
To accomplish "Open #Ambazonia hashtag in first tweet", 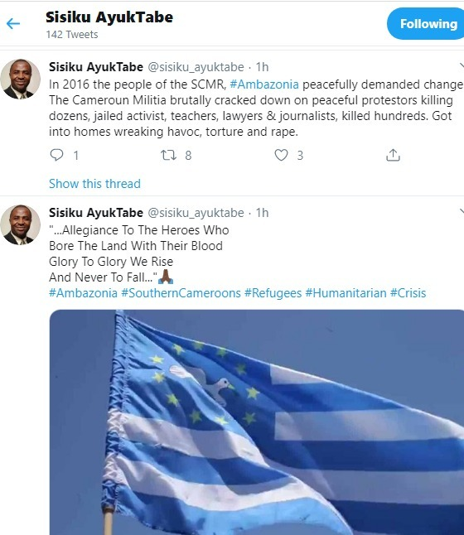I will 264,84.
